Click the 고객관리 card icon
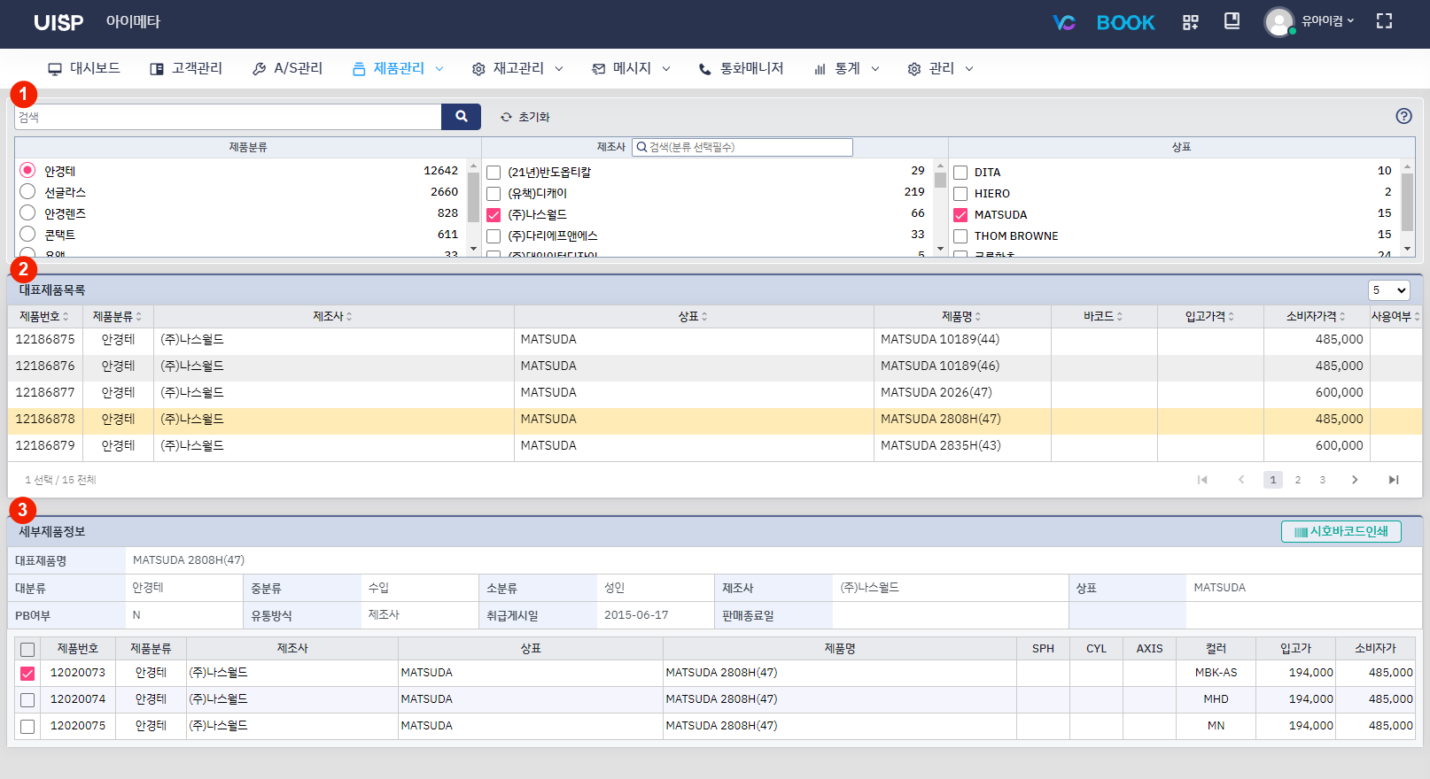The image size is (1430, 779). pos(157,69)
